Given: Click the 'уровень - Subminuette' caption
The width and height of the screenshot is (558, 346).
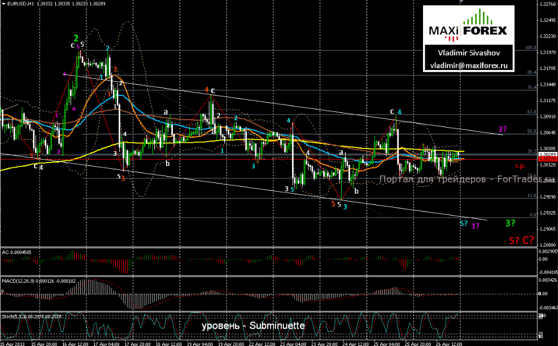Looking at the screenshot, I should pyautogui.click(x=253, y=326).
